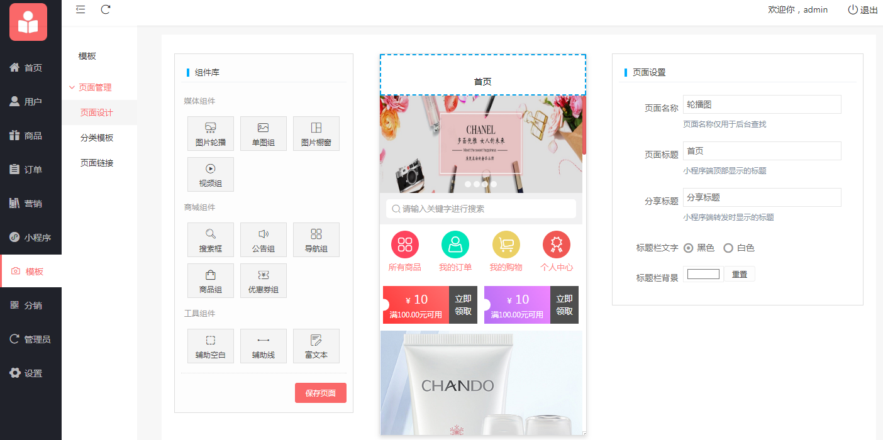The height and width of the screenshot is (440, 883).
Task: Click 立即领取 on the red coupon
Action: pos(464,305)
